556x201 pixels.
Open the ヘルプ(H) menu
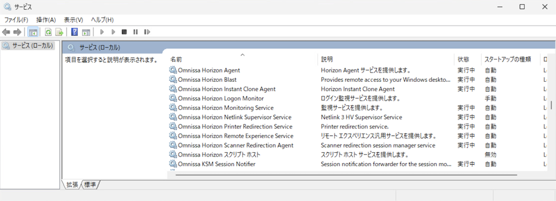[103, 20]
